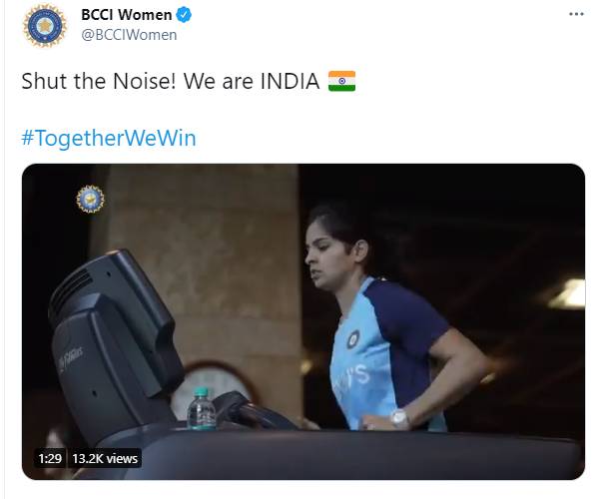
Task: Click the round clock behind the treadmill
Action: coord(214,387)
